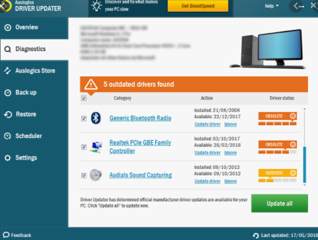
Task: Click the Bluetooth driver severity bar
Action: [x=277, y=123]
